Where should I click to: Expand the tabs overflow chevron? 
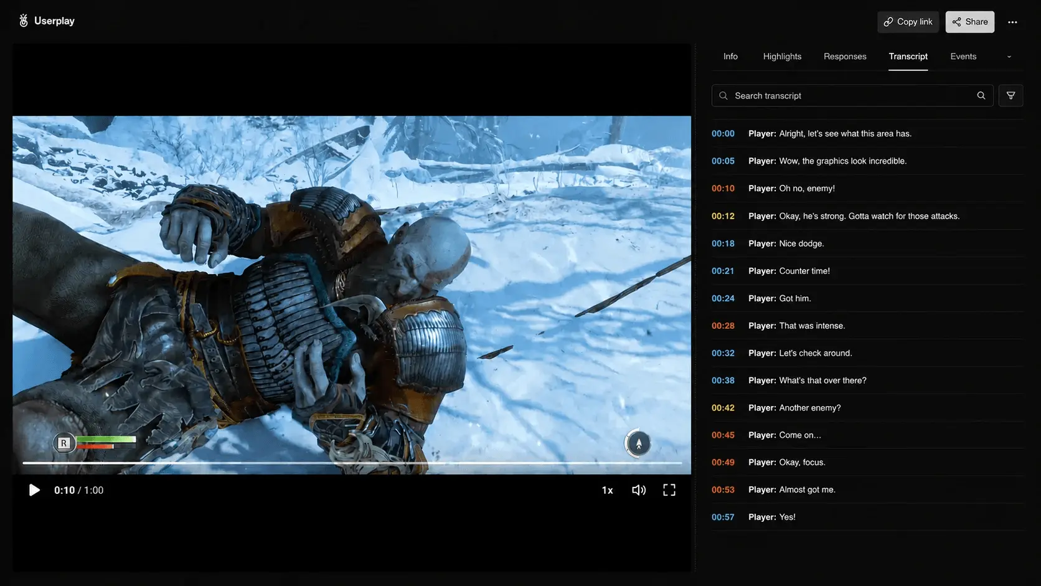tap(1009, 57)
